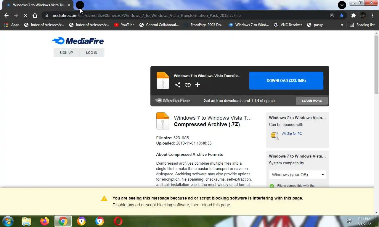Screen dimensions: 379x227
Task: Open the VNC Resolver bookmark
Action: coord(288,25)
